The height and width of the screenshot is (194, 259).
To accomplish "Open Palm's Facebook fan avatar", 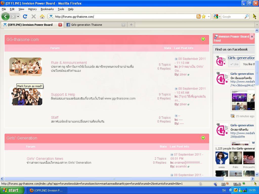I will tap(235, 158).
